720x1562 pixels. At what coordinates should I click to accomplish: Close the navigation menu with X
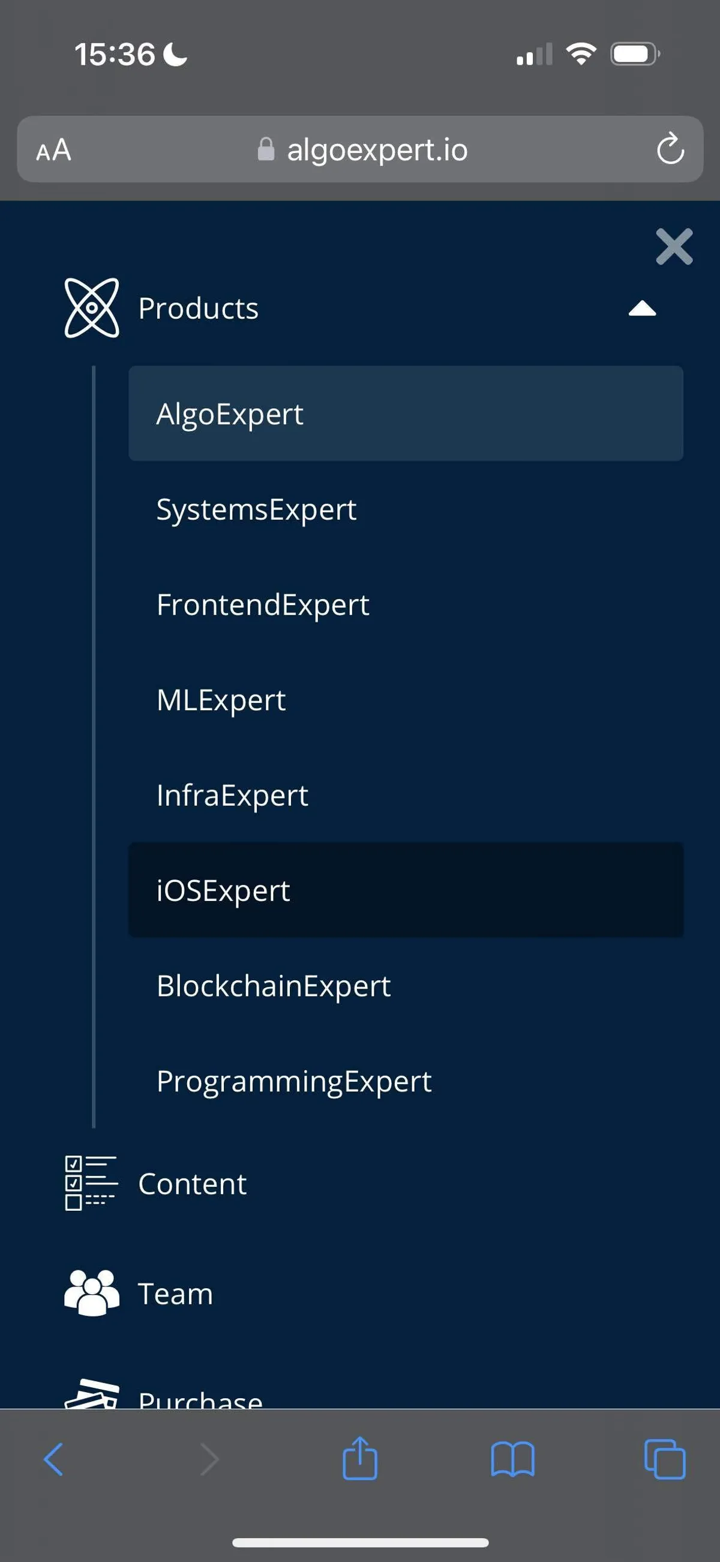coord(674,247)
